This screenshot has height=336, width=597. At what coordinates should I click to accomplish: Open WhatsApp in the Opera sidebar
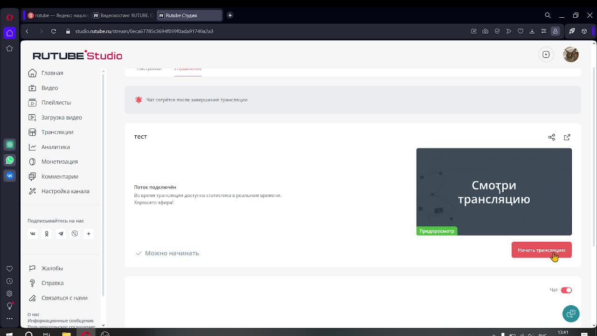(x=10, y=160)
